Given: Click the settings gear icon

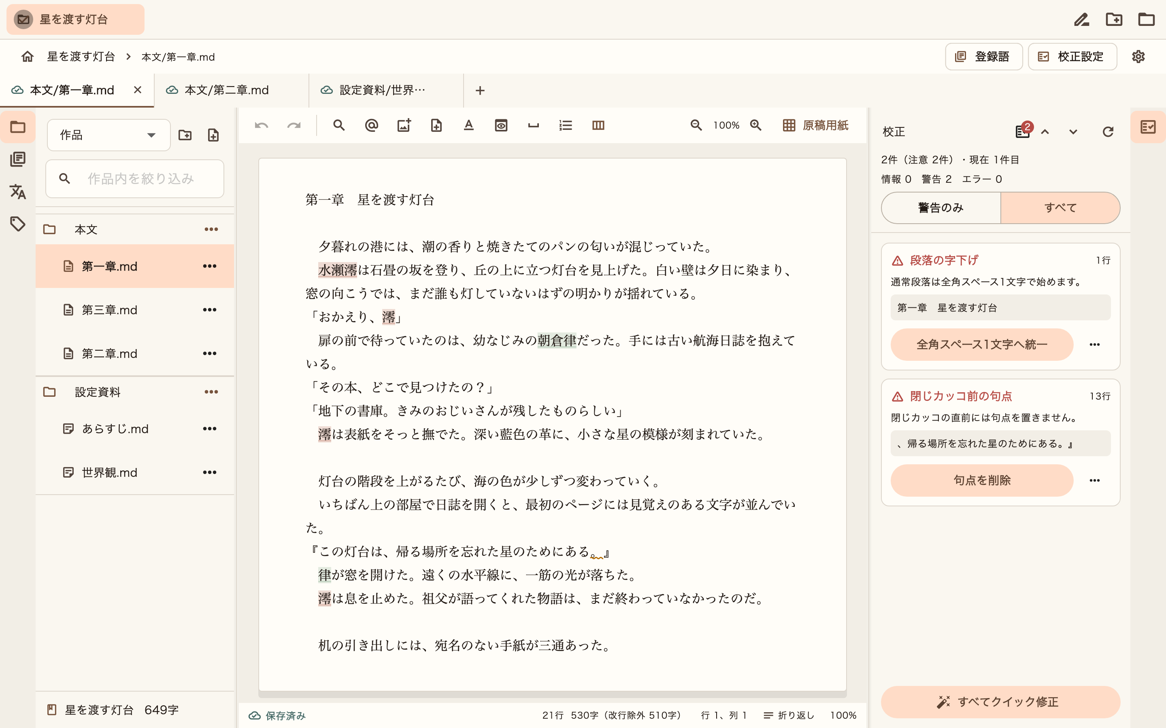Looking at the screenshot, I should (x=1138, y=57).
